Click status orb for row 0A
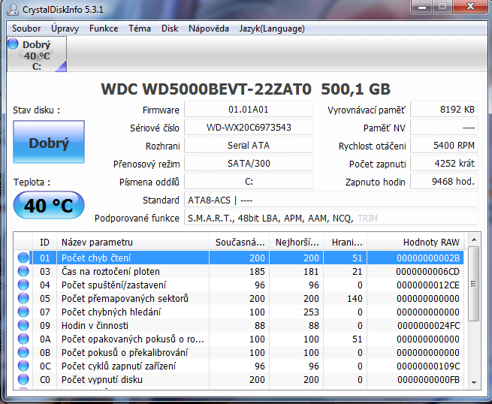Viewport: 492px width, 404px height. (23, 339)
